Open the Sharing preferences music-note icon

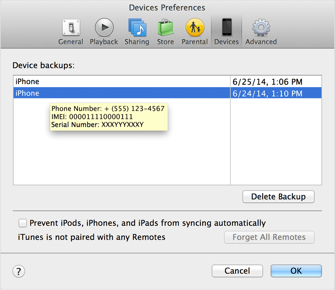pos(137,27)
